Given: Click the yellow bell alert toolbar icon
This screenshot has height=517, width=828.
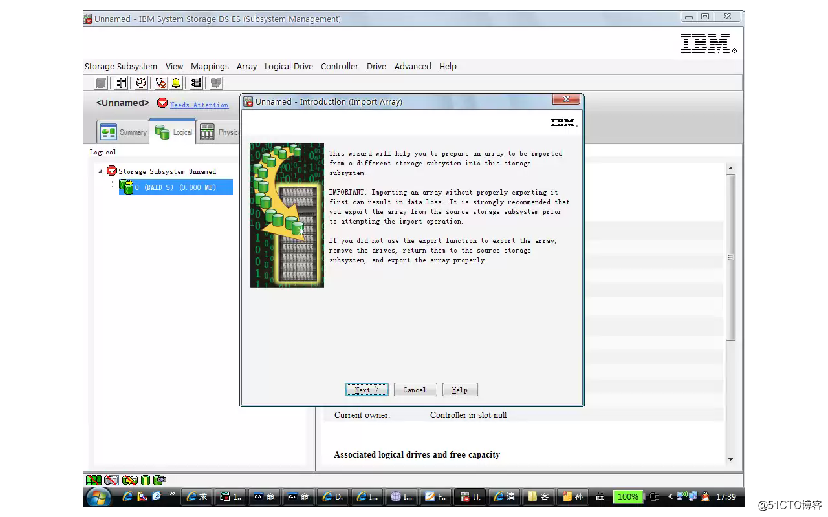Looking at the screenshot, I should click(x=176, y=83).
